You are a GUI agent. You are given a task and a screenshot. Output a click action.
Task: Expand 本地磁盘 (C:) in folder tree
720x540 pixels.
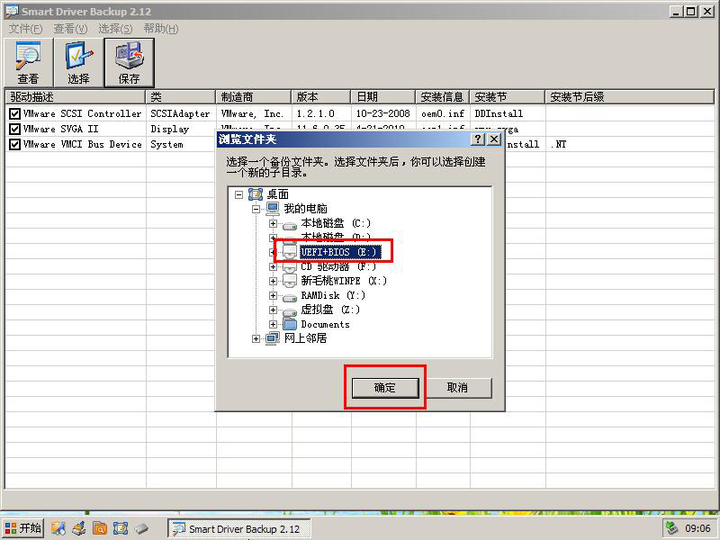(x=274, y=223)
